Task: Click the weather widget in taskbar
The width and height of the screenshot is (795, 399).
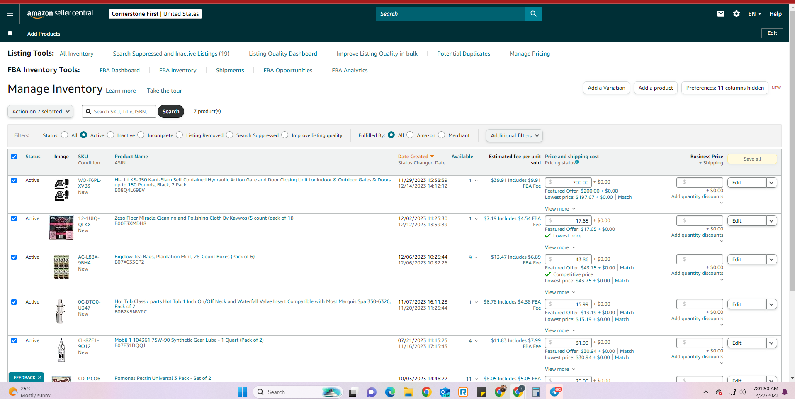Action: [x=29, y=392]
